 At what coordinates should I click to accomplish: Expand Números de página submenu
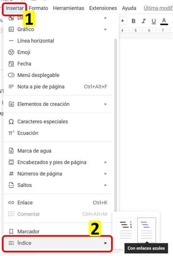(x=58, y=173)
